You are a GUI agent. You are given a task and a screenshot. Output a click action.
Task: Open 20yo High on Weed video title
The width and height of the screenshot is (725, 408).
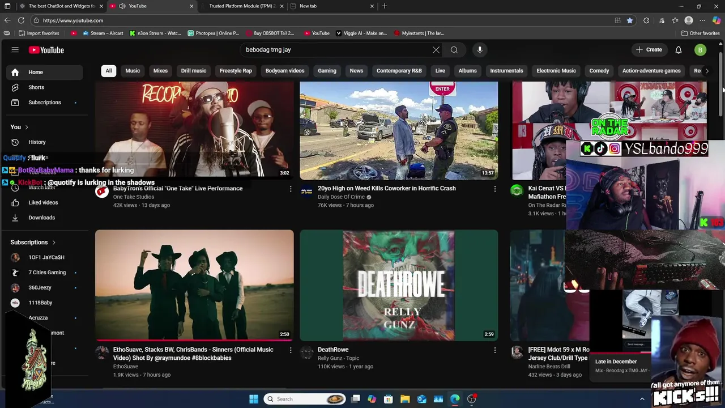click(387, 188)
